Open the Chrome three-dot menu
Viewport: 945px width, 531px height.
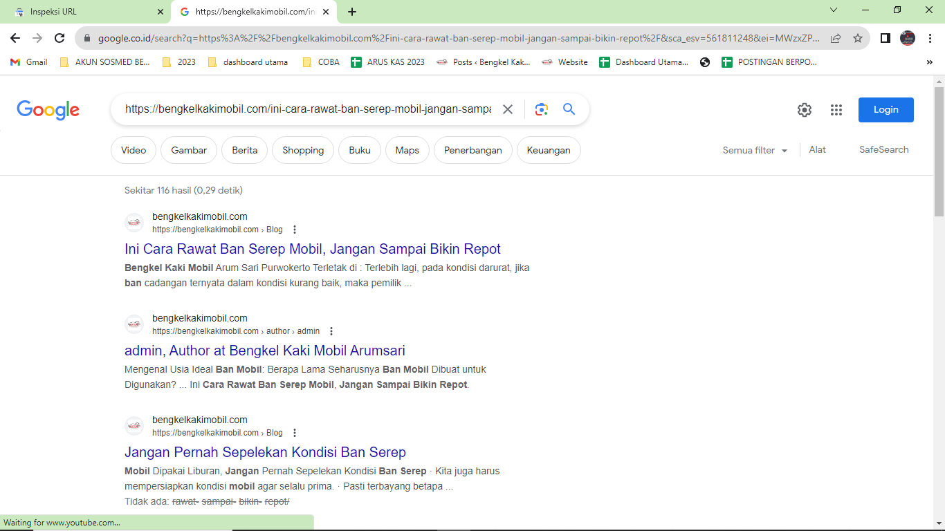930,38
